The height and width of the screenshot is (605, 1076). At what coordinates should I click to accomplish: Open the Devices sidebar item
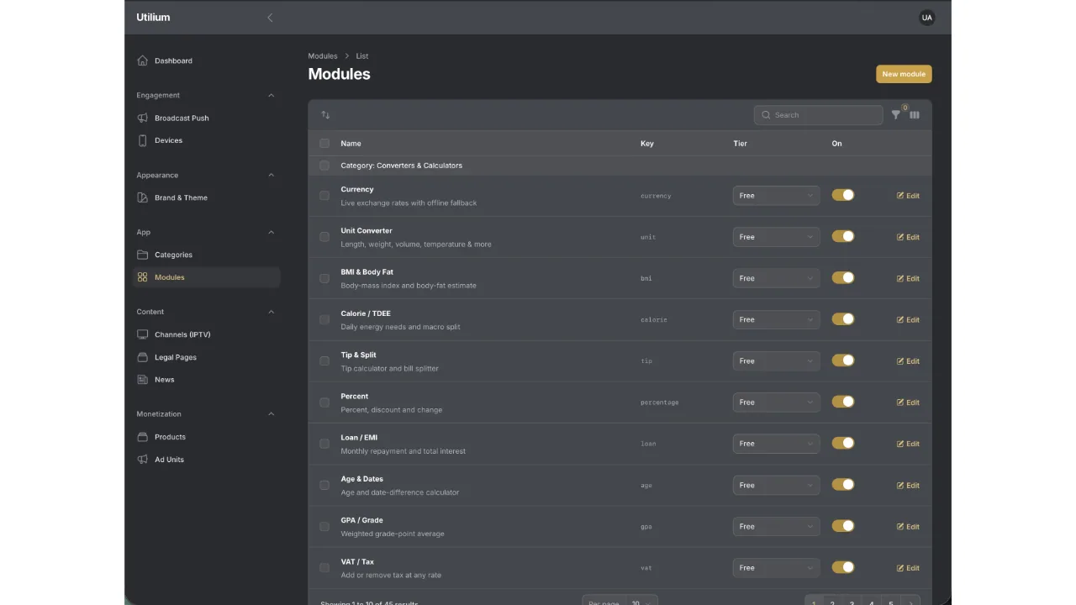click(206, 140)
